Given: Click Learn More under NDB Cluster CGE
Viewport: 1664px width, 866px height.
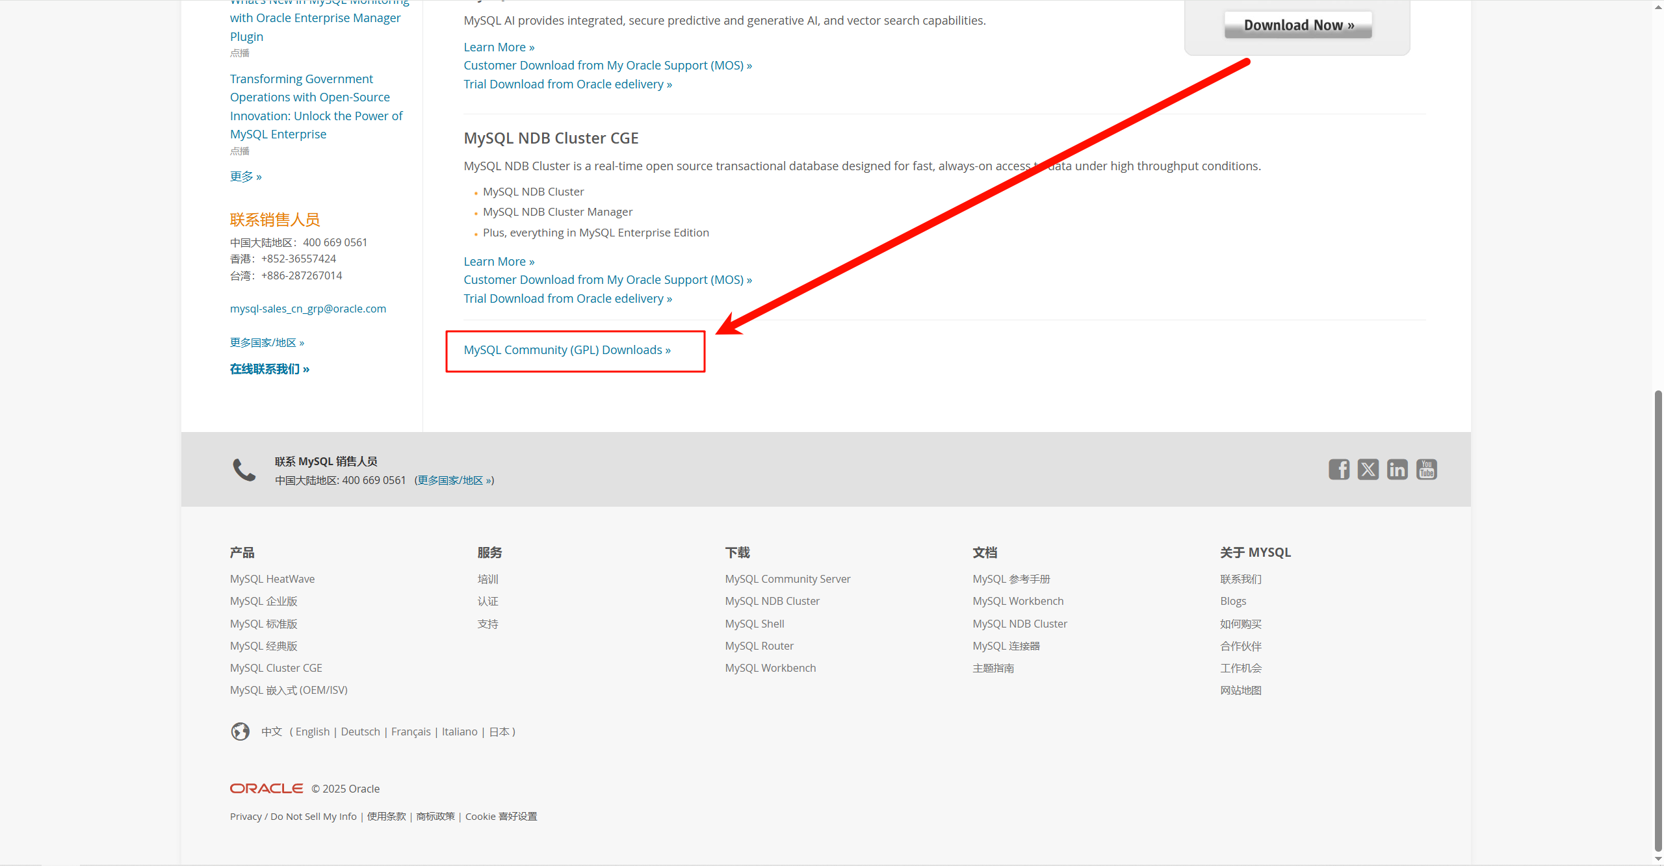Looking at the screenshot, I should 499,261.
